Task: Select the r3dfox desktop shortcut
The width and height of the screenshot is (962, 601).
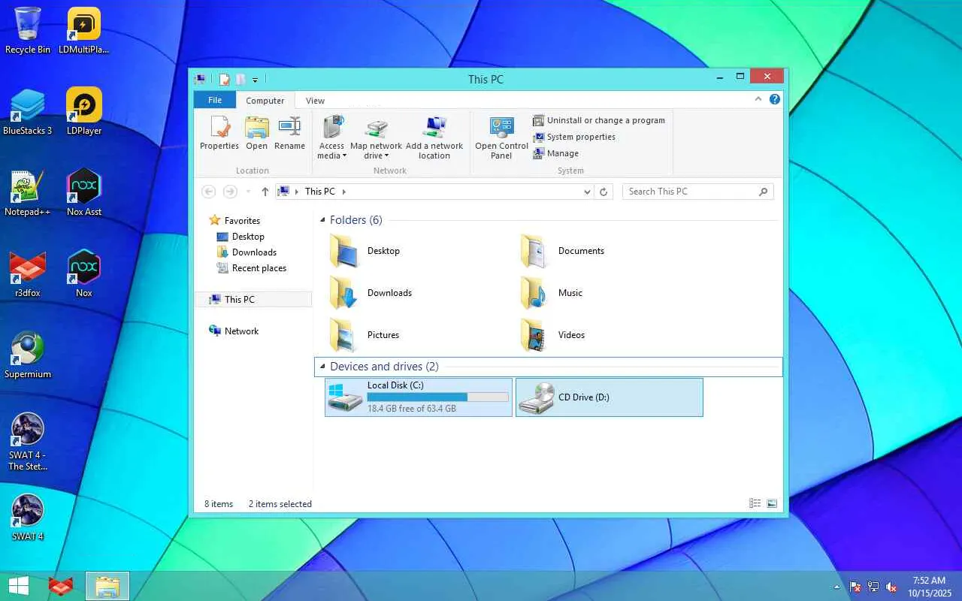Action: point(28,274)
